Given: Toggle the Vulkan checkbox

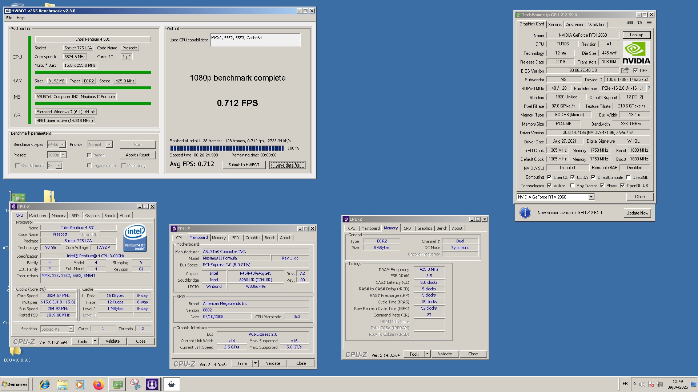Looking at the screenshot, I should (549, 186).
